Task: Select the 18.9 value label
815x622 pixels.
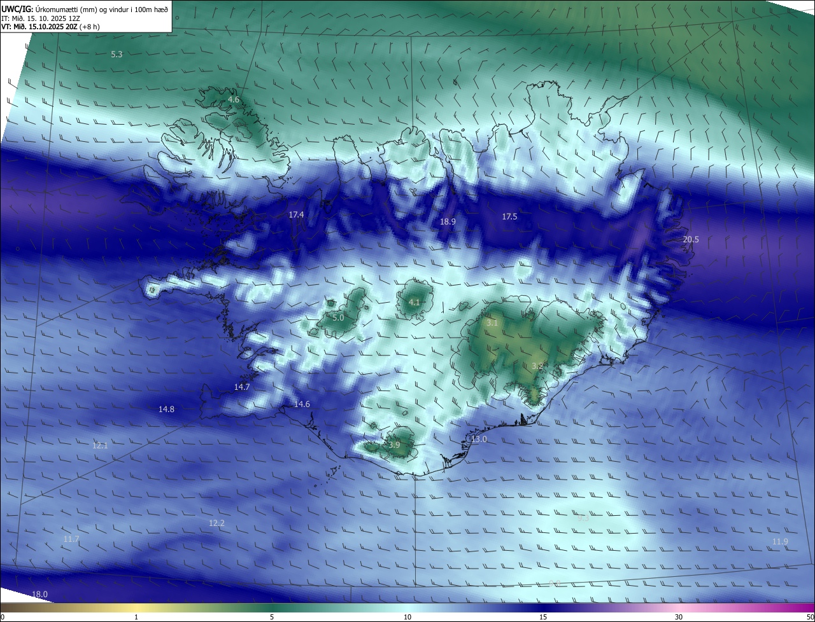Action: [x=448, y=222]
